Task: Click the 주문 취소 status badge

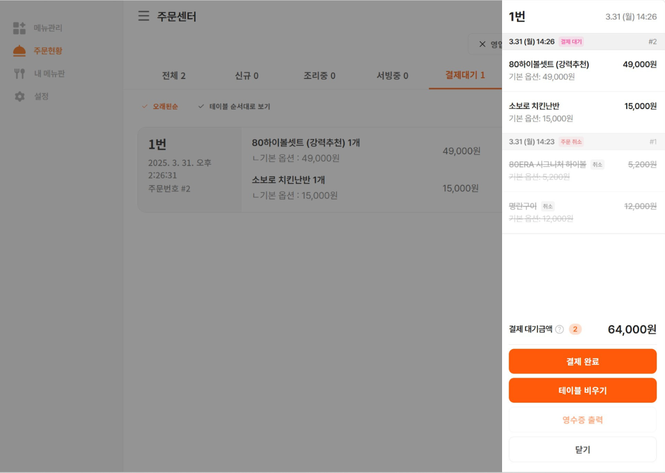Action: click(571, 141)
